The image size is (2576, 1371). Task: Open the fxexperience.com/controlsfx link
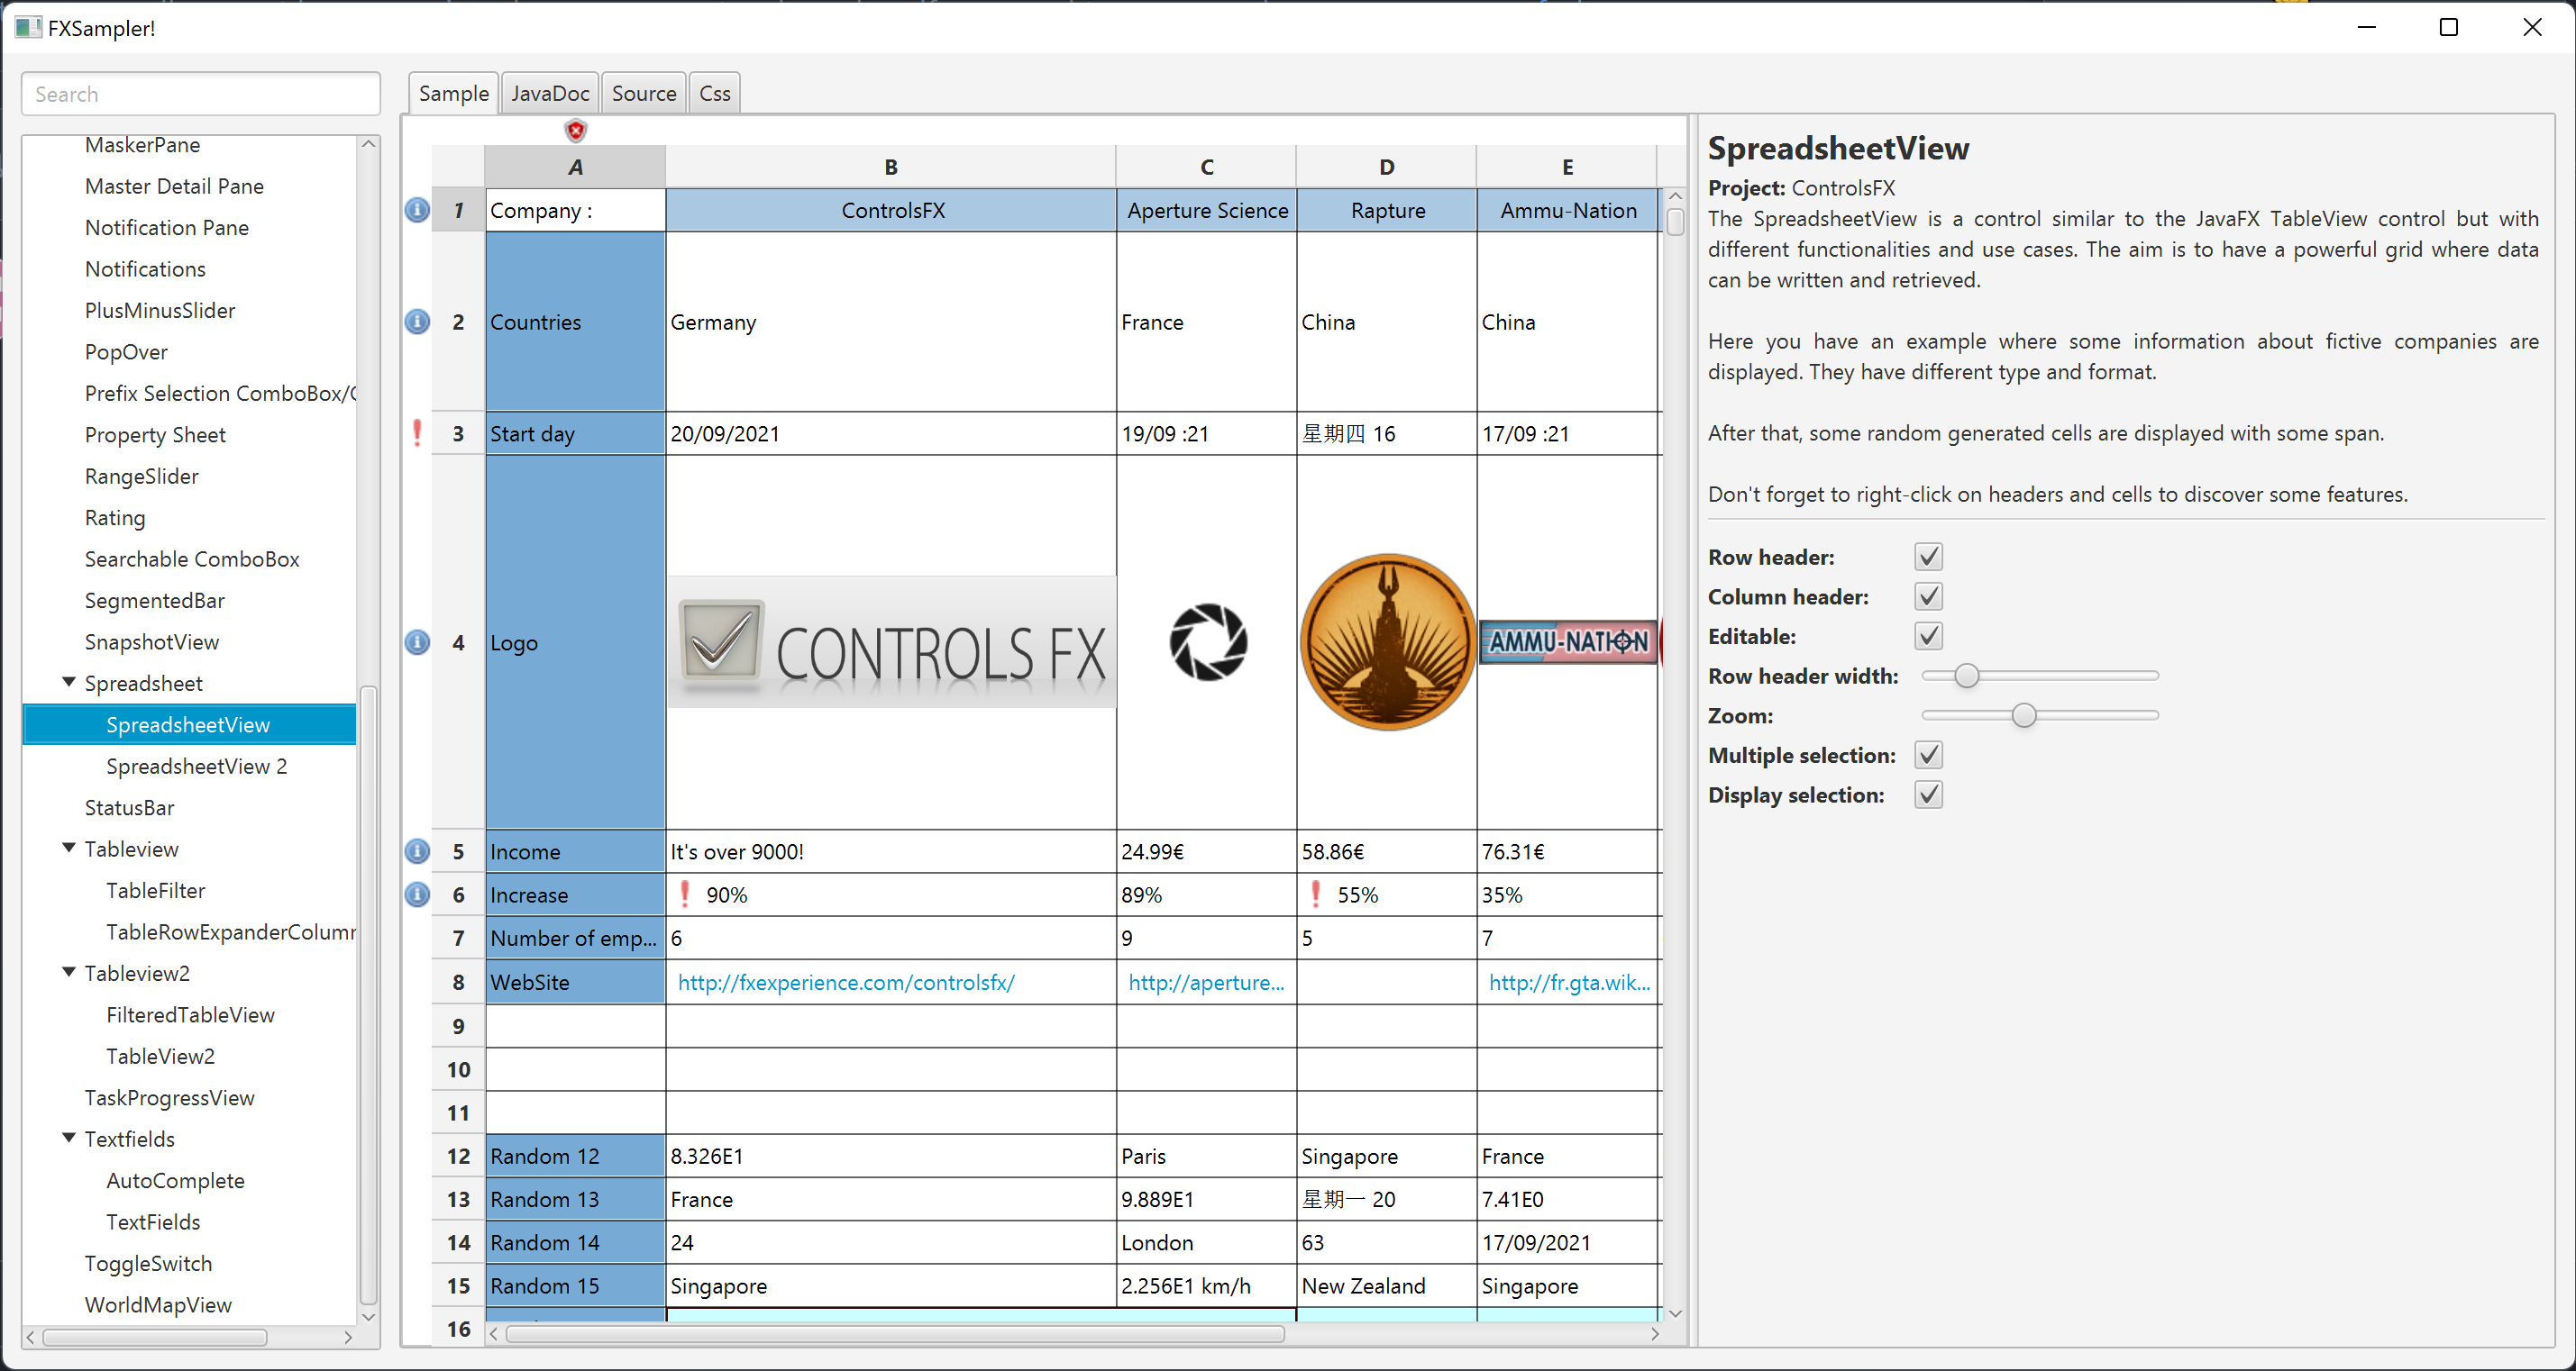pos(846,982)
